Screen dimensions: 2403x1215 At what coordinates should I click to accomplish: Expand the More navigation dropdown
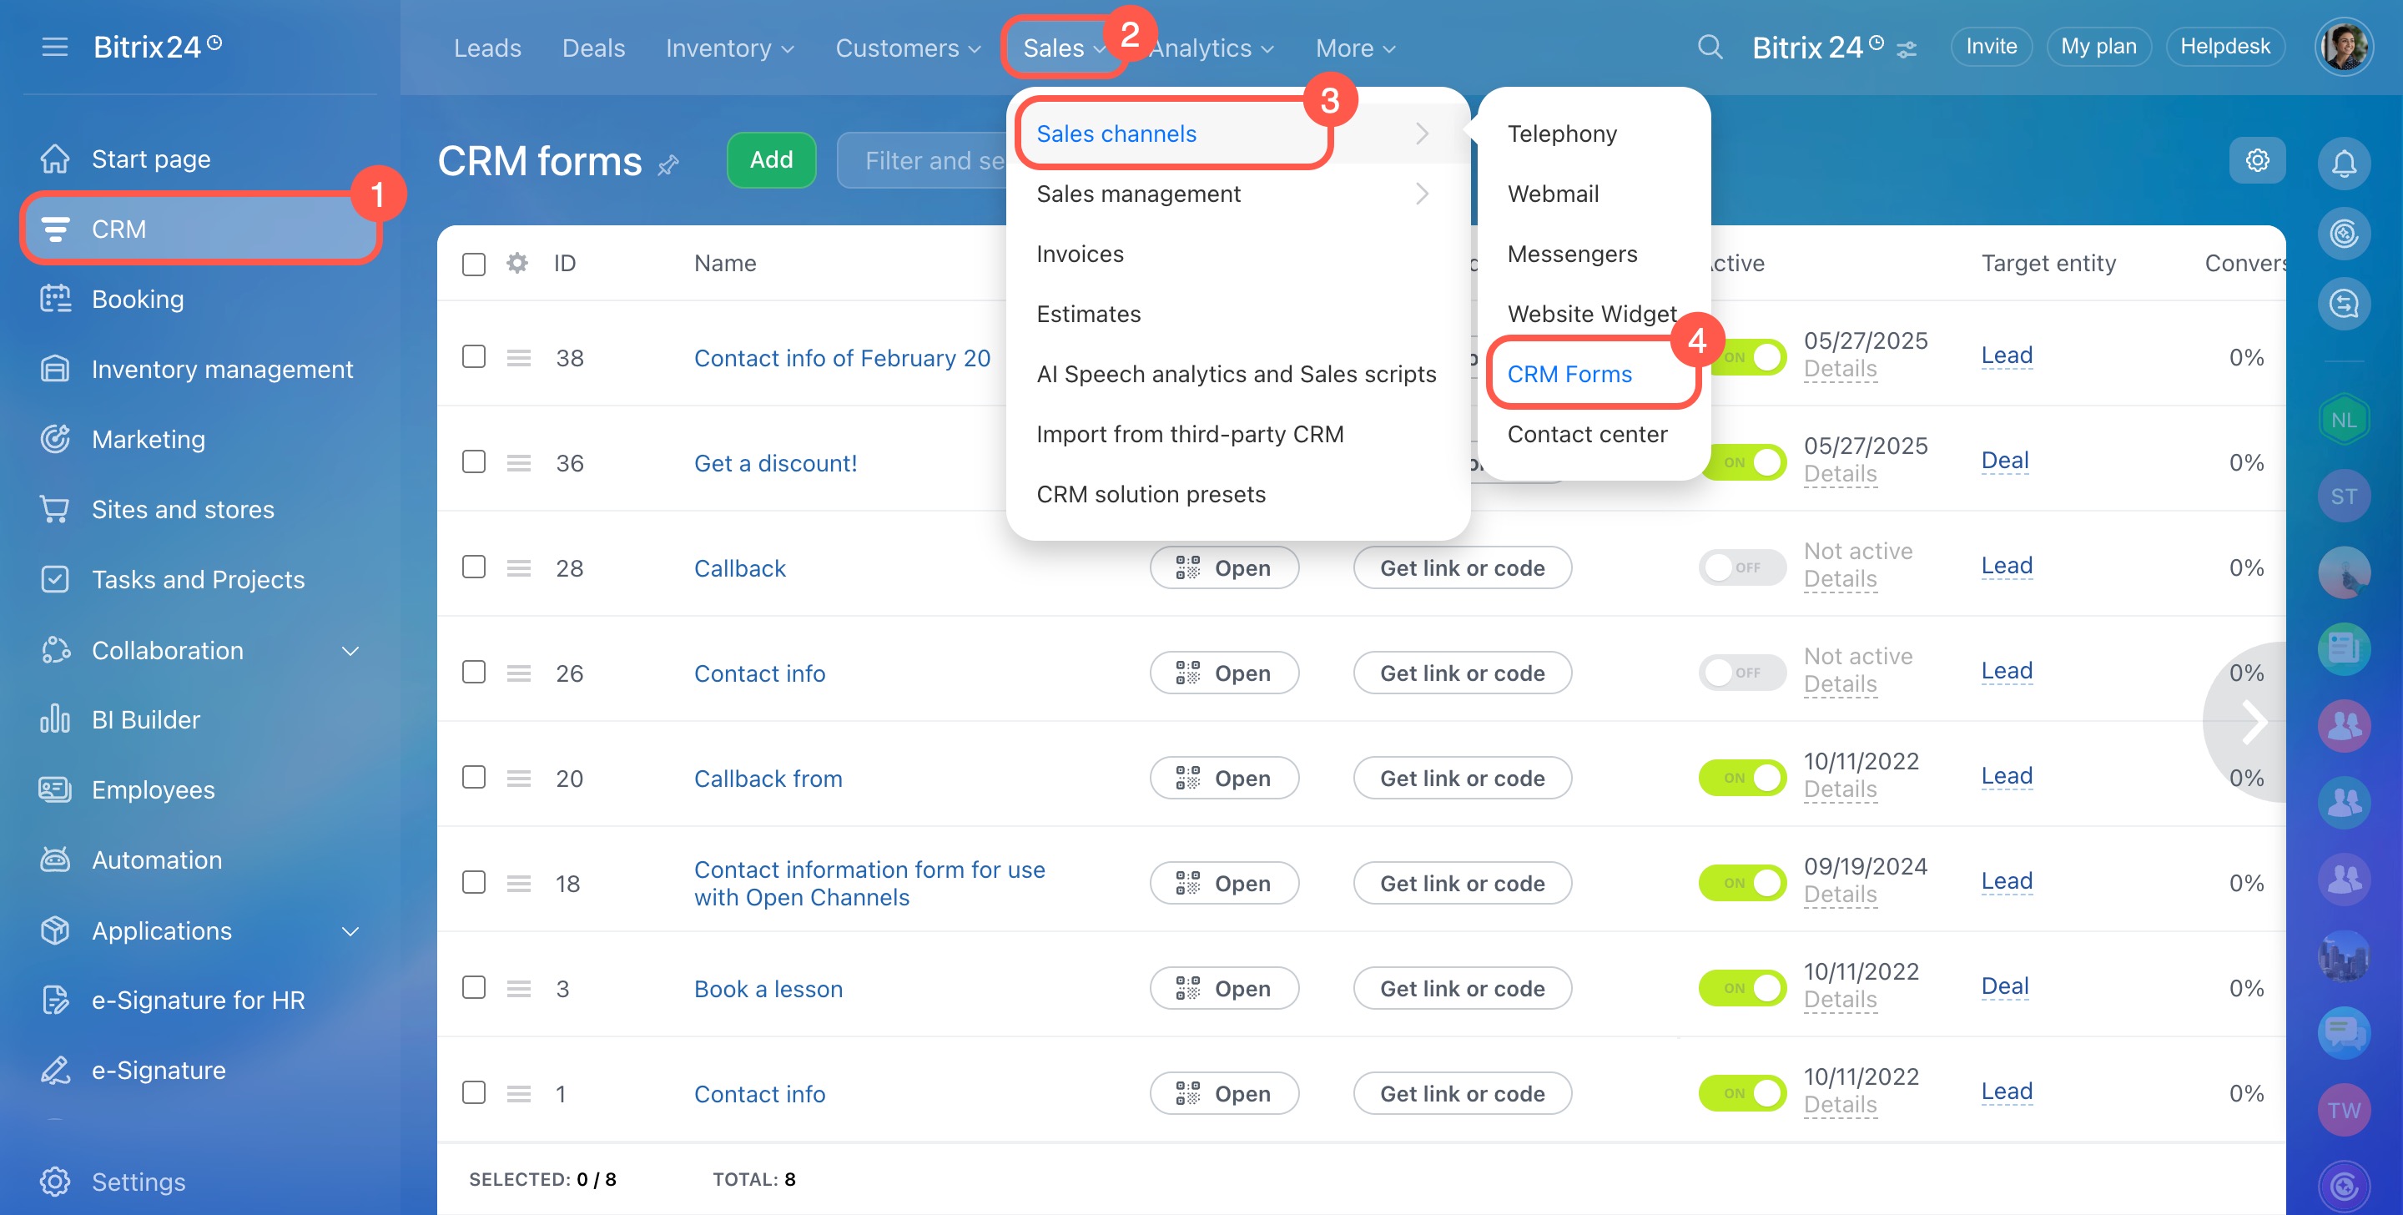(x=1354, y=48)
